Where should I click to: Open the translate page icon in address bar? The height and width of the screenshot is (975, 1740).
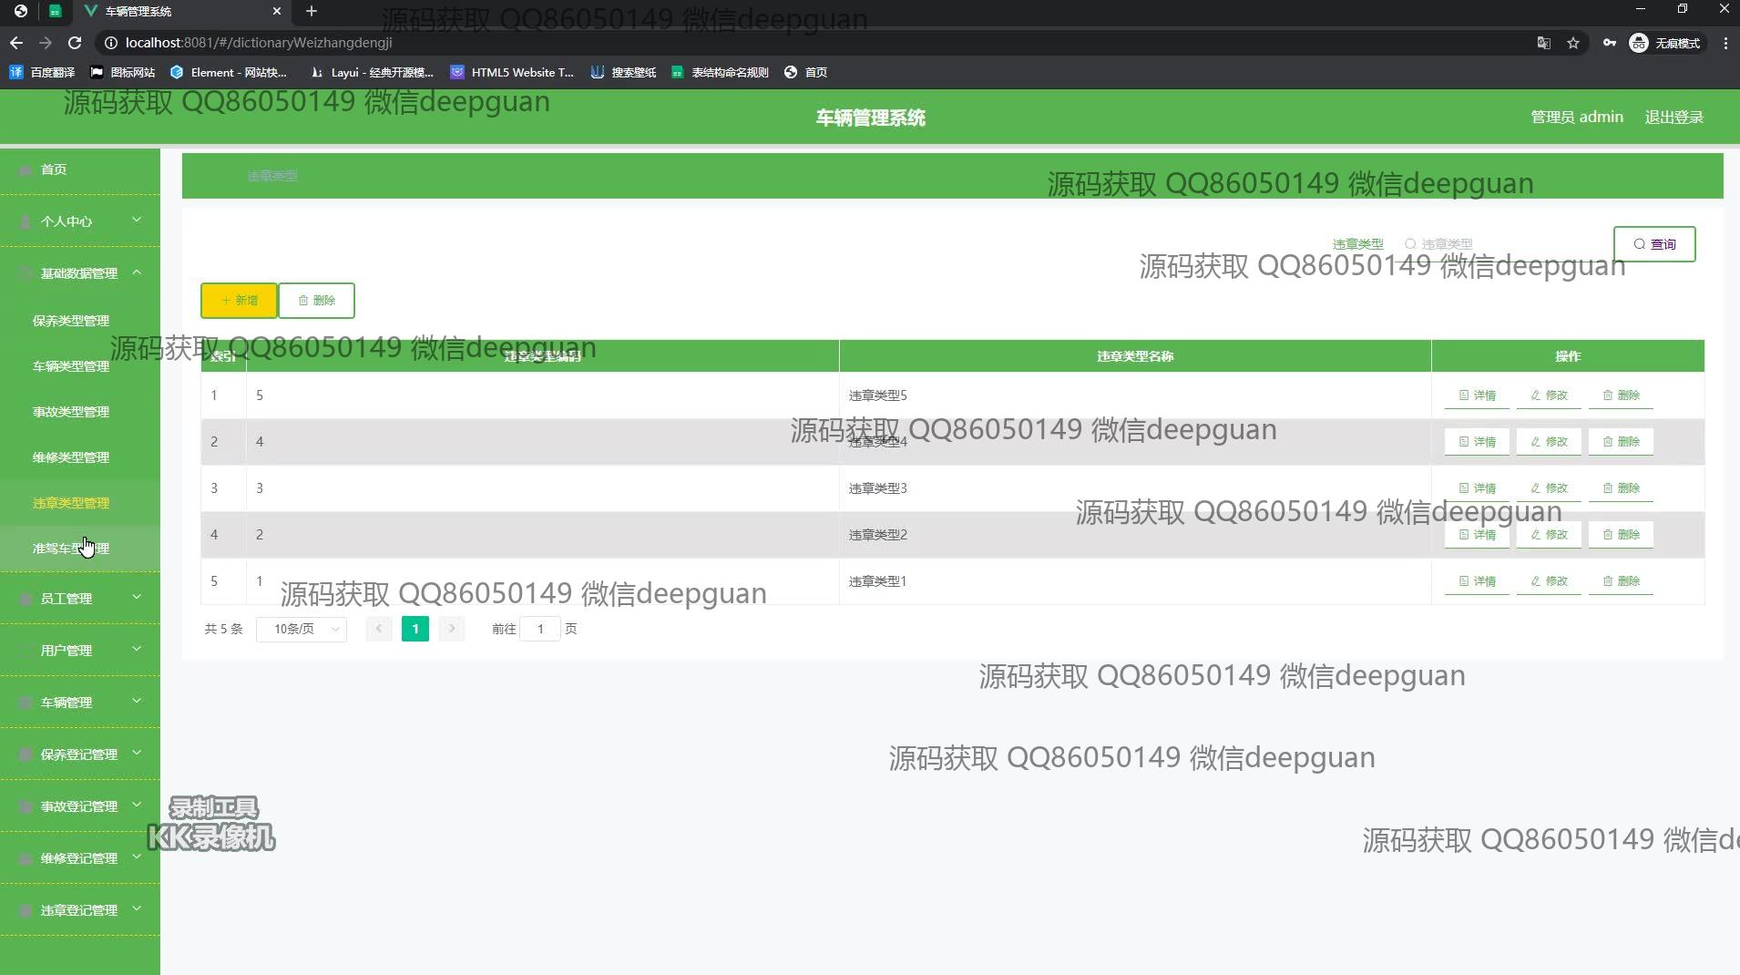pos(1543,43)
